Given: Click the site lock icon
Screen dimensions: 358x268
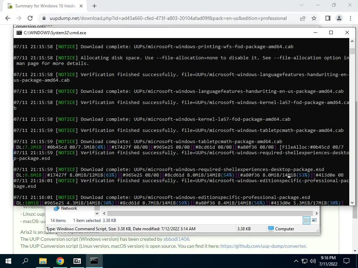Looking at the screenshot, I should point(44,18).
